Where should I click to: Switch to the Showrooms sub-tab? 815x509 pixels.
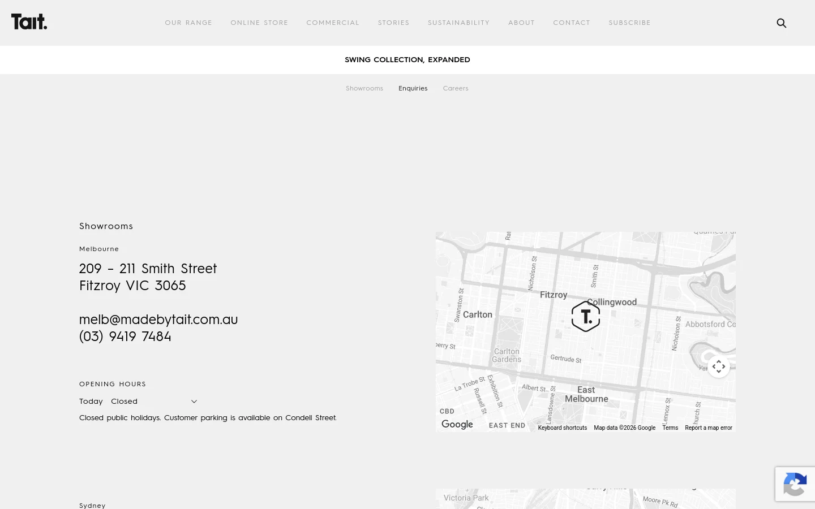[x=364, y=88]
